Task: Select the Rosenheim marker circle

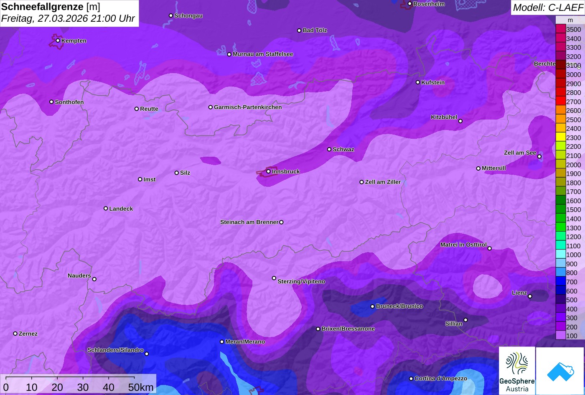Action: pos(410,4)
